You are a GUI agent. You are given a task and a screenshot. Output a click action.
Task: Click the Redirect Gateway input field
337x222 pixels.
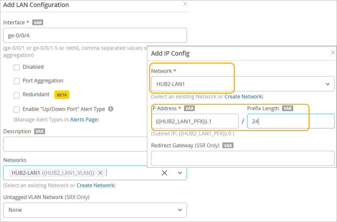(243, 158)
